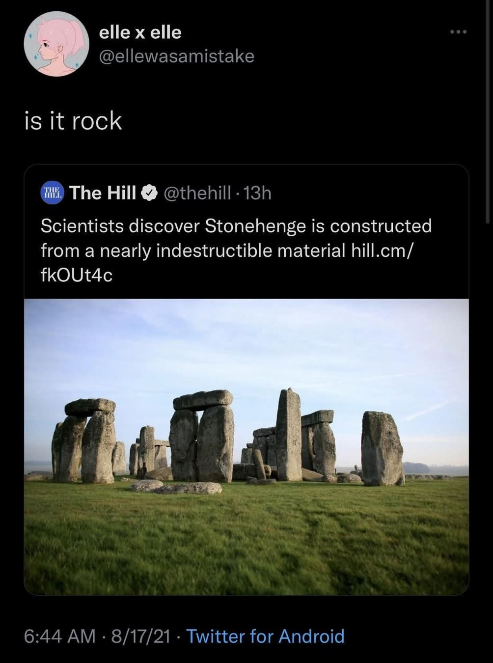Visit the @ellewasamistake handle

tap(176, 56)
